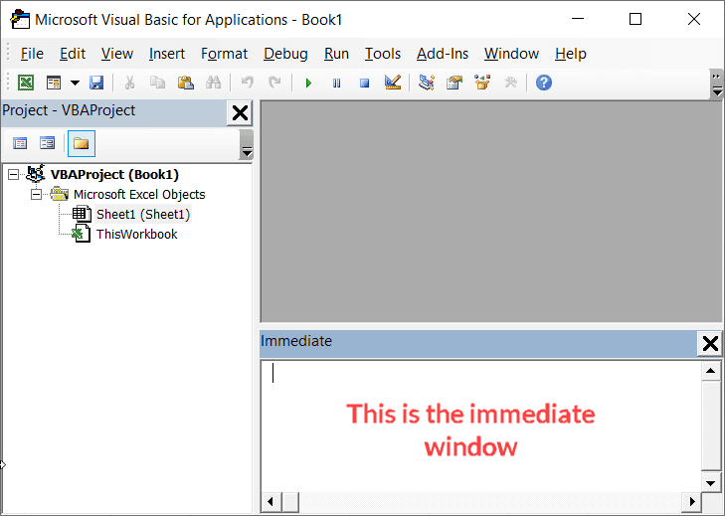
Task: Toggle Folders button in Project panel
Action: (82, 143)
